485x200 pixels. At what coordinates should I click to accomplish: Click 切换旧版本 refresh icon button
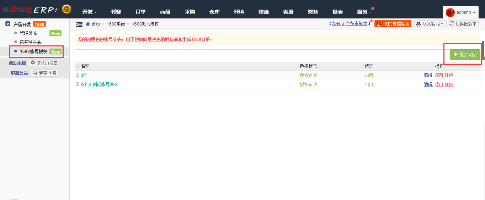[463, 24]
